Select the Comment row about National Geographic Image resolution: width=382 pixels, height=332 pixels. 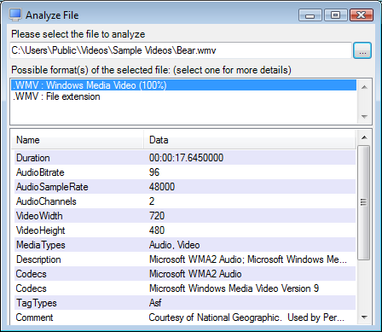coord(185,317)
